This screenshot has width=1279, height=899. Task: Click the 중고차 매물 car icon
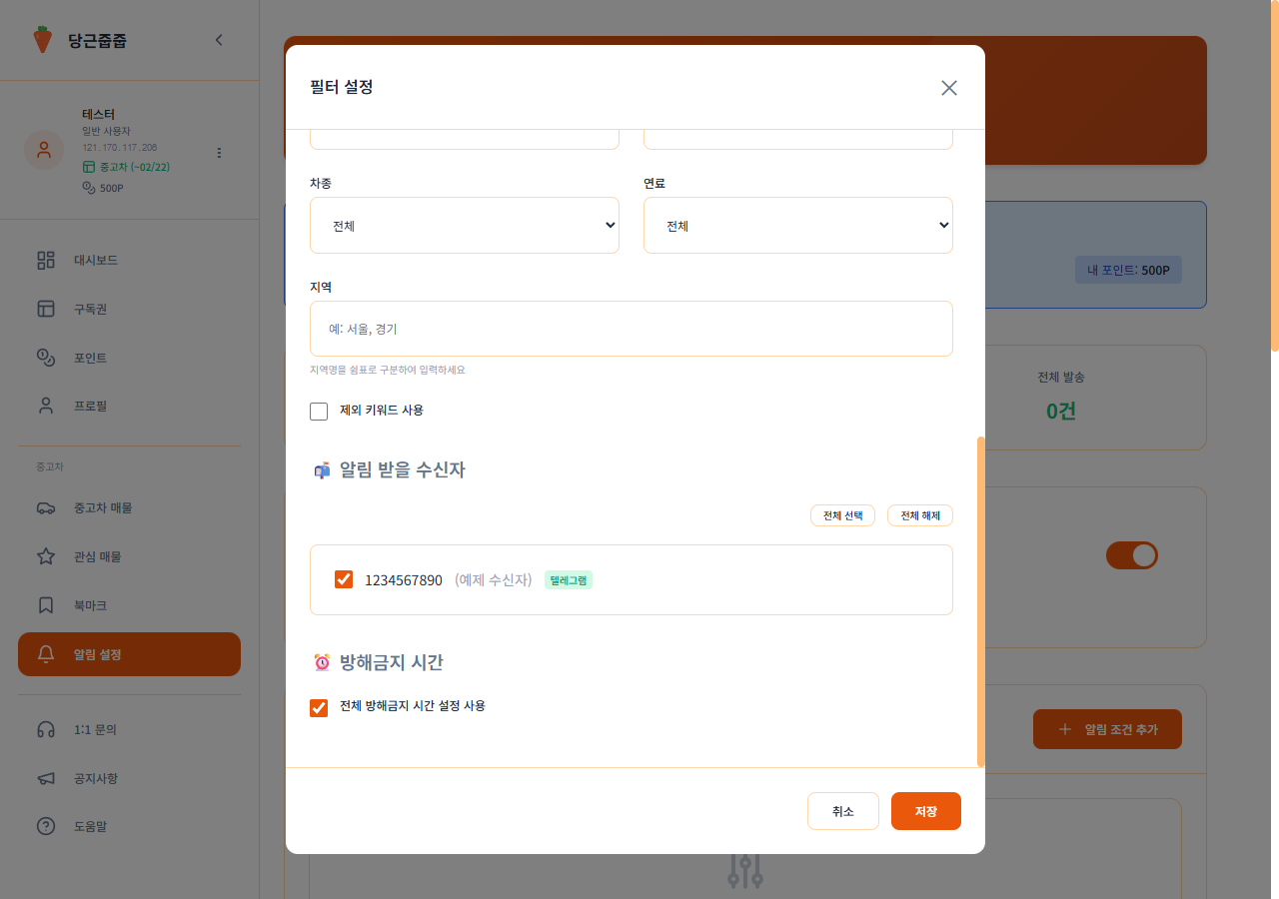(x=45, y=507)
